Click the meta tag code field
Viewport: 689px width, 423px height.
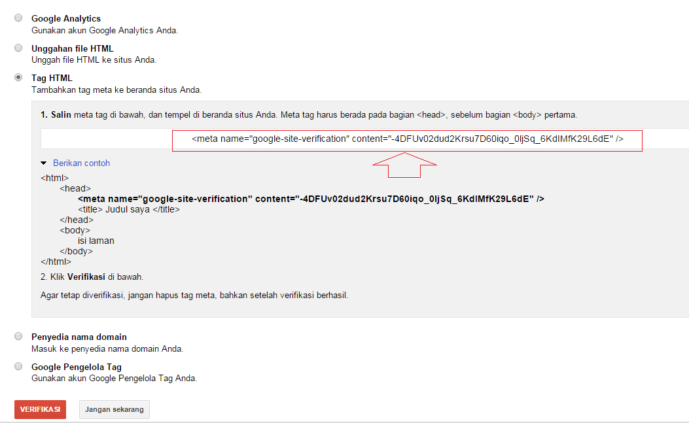click(407, 139)
